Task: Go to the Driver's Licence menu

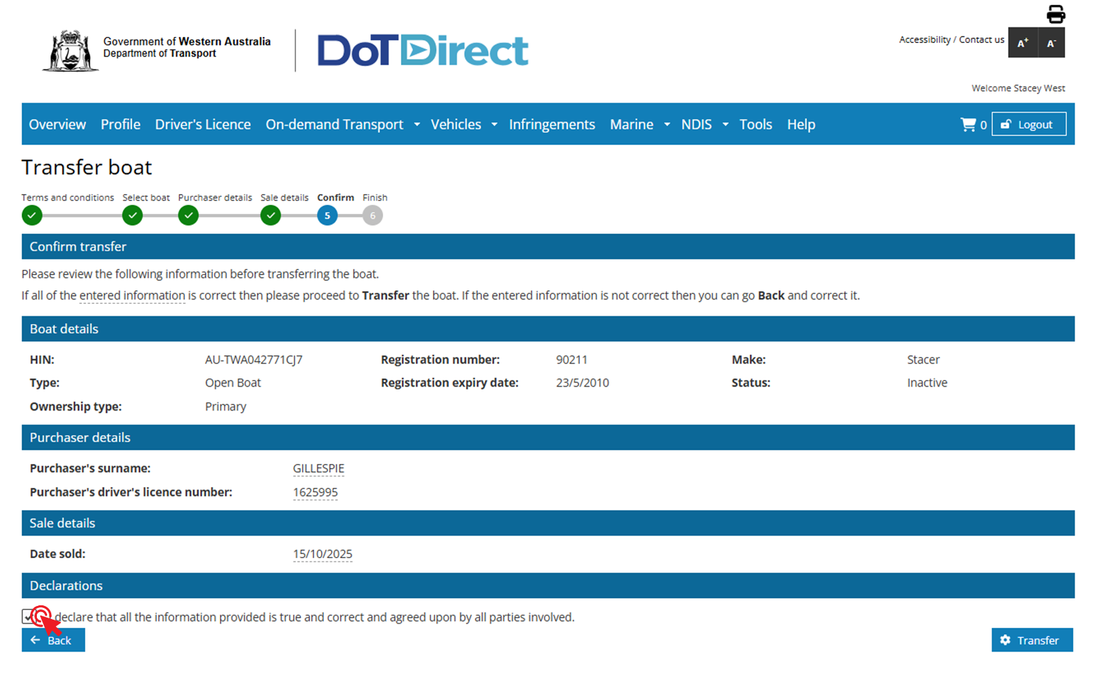Action: click(x=203, y=124)
